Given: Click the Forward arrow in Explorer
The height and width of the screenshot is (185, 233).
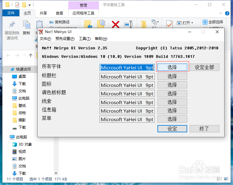Looking at the screenshot, I should (17, 55).
